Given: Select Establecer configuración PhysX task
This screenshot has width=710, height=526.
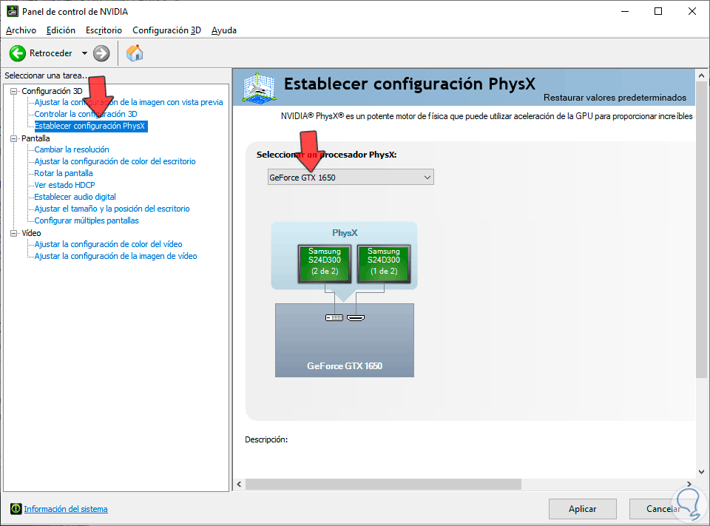Looking at the screenshot, I should point(90,126).
